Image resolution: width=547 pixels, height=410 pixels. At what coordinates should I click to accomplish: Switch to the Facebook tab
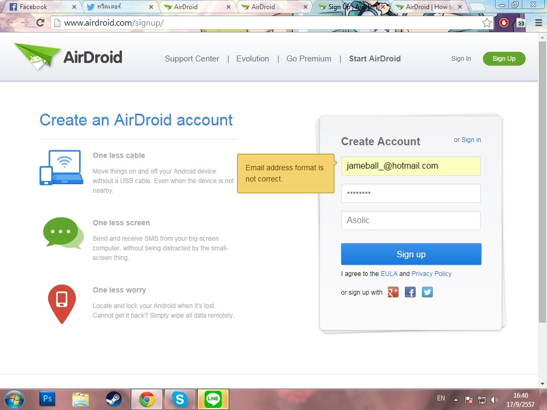42,6
